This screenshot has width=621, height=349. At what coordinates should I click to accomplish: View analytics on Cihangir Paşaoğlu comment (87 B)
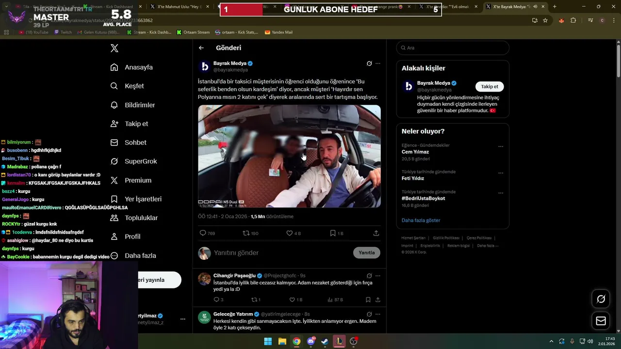335,300
